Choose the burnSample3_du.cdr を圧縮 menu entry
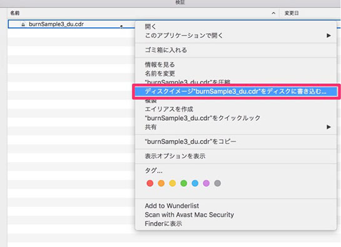The image size is (341, 247). (236, 82)
